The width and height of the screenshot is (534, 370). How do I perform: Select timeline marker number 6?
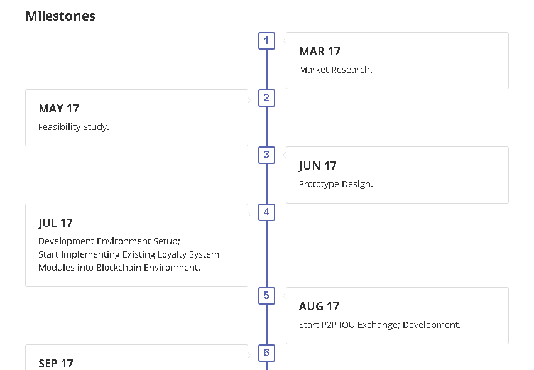266,353
